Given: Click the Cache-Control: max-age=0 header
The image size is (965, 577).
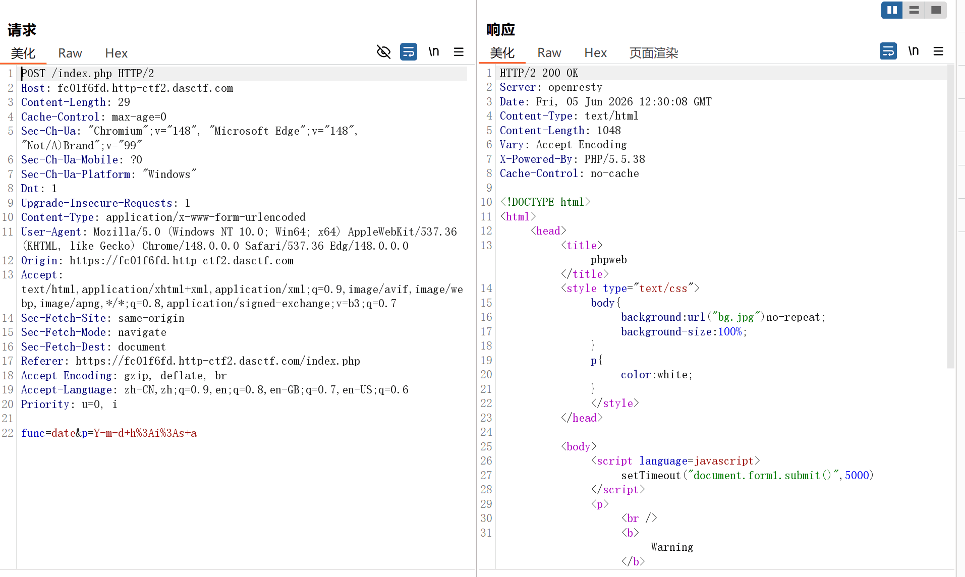Looking at the screenshot, I should coord(94,117).
